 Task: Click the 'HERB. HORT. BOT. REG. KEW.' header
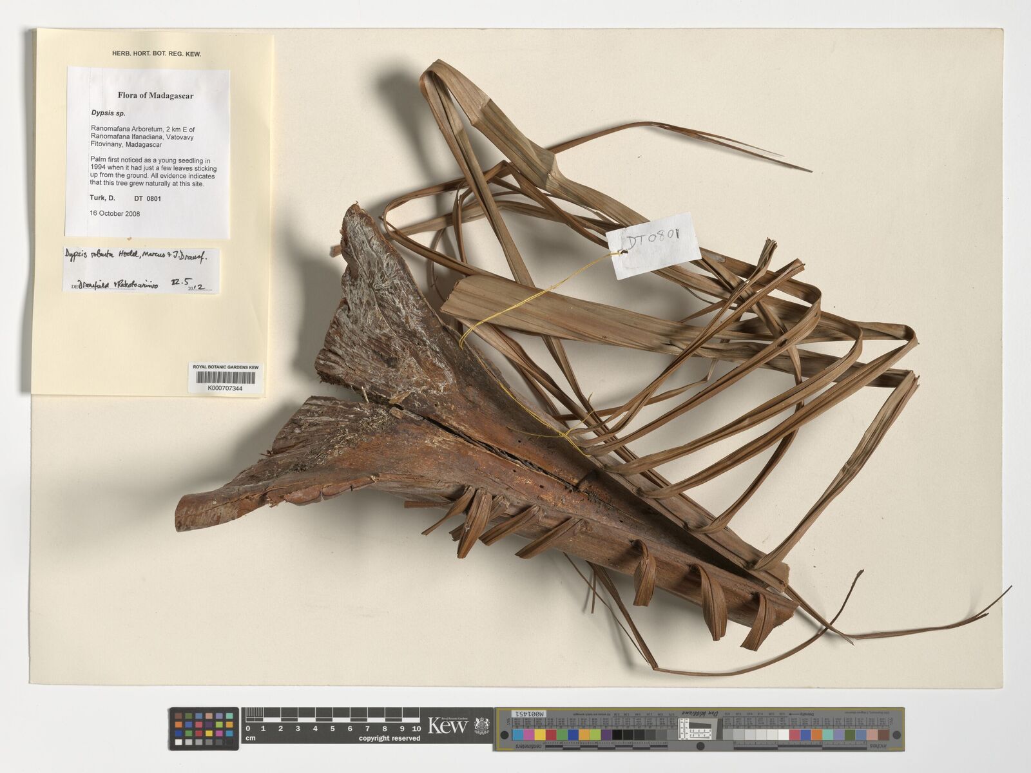pos(156,54)
